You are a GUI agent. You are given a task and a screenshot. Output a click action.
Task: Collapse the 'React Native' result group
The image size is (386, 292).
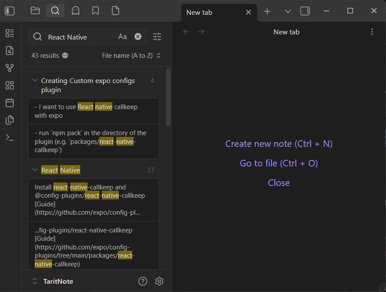pyautogui.click(x=35, y=170)
